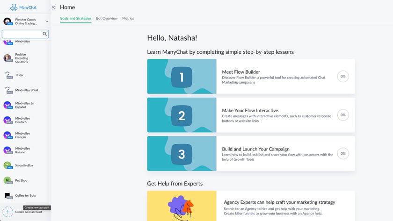Open Build and Launch Your Campaign lesson
Image resolution: width=393 pixels, height=221 pixels.
(x=251, y=153)
